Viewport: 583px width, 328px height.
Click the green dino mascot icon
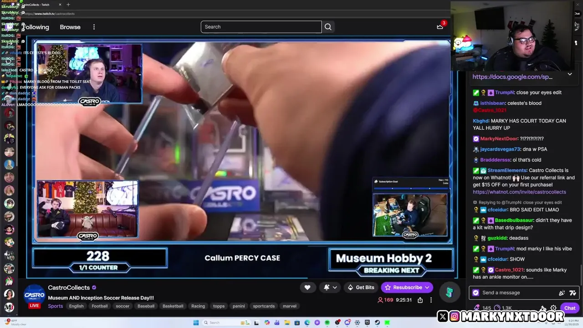point(449,292)
